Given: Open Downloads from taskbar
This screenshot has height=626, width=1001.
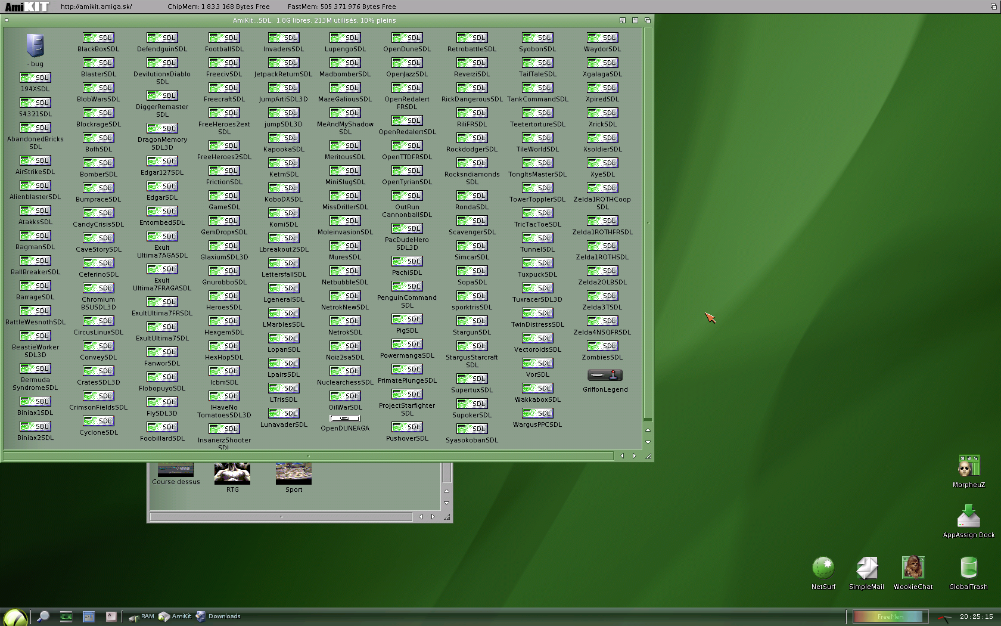Looking at the screenshot, I should [218, 616].
